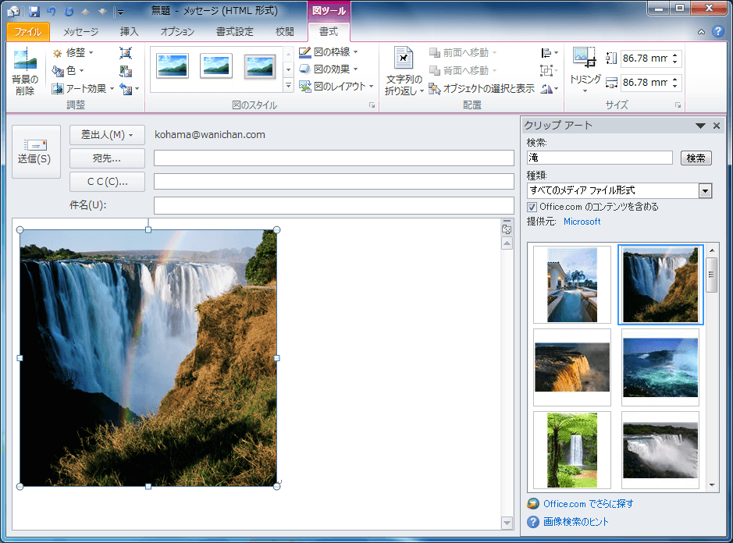Click the 件名(U) subject input field
733x543 pixels.
click(334, 206)
